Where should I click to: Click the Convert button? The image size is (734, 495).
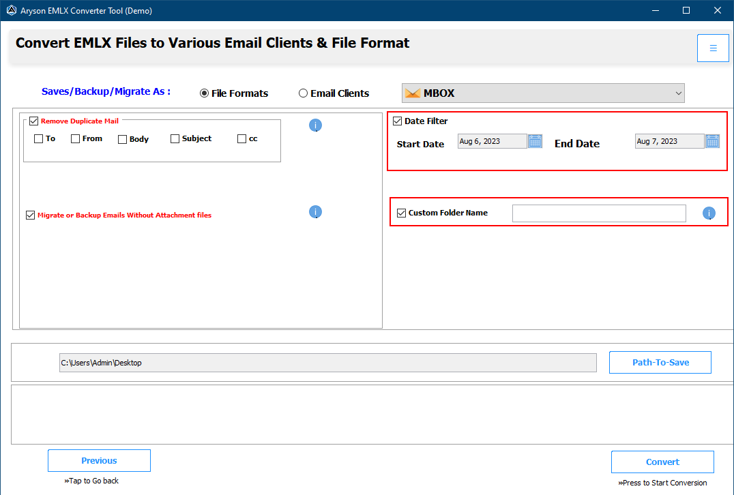662,462
